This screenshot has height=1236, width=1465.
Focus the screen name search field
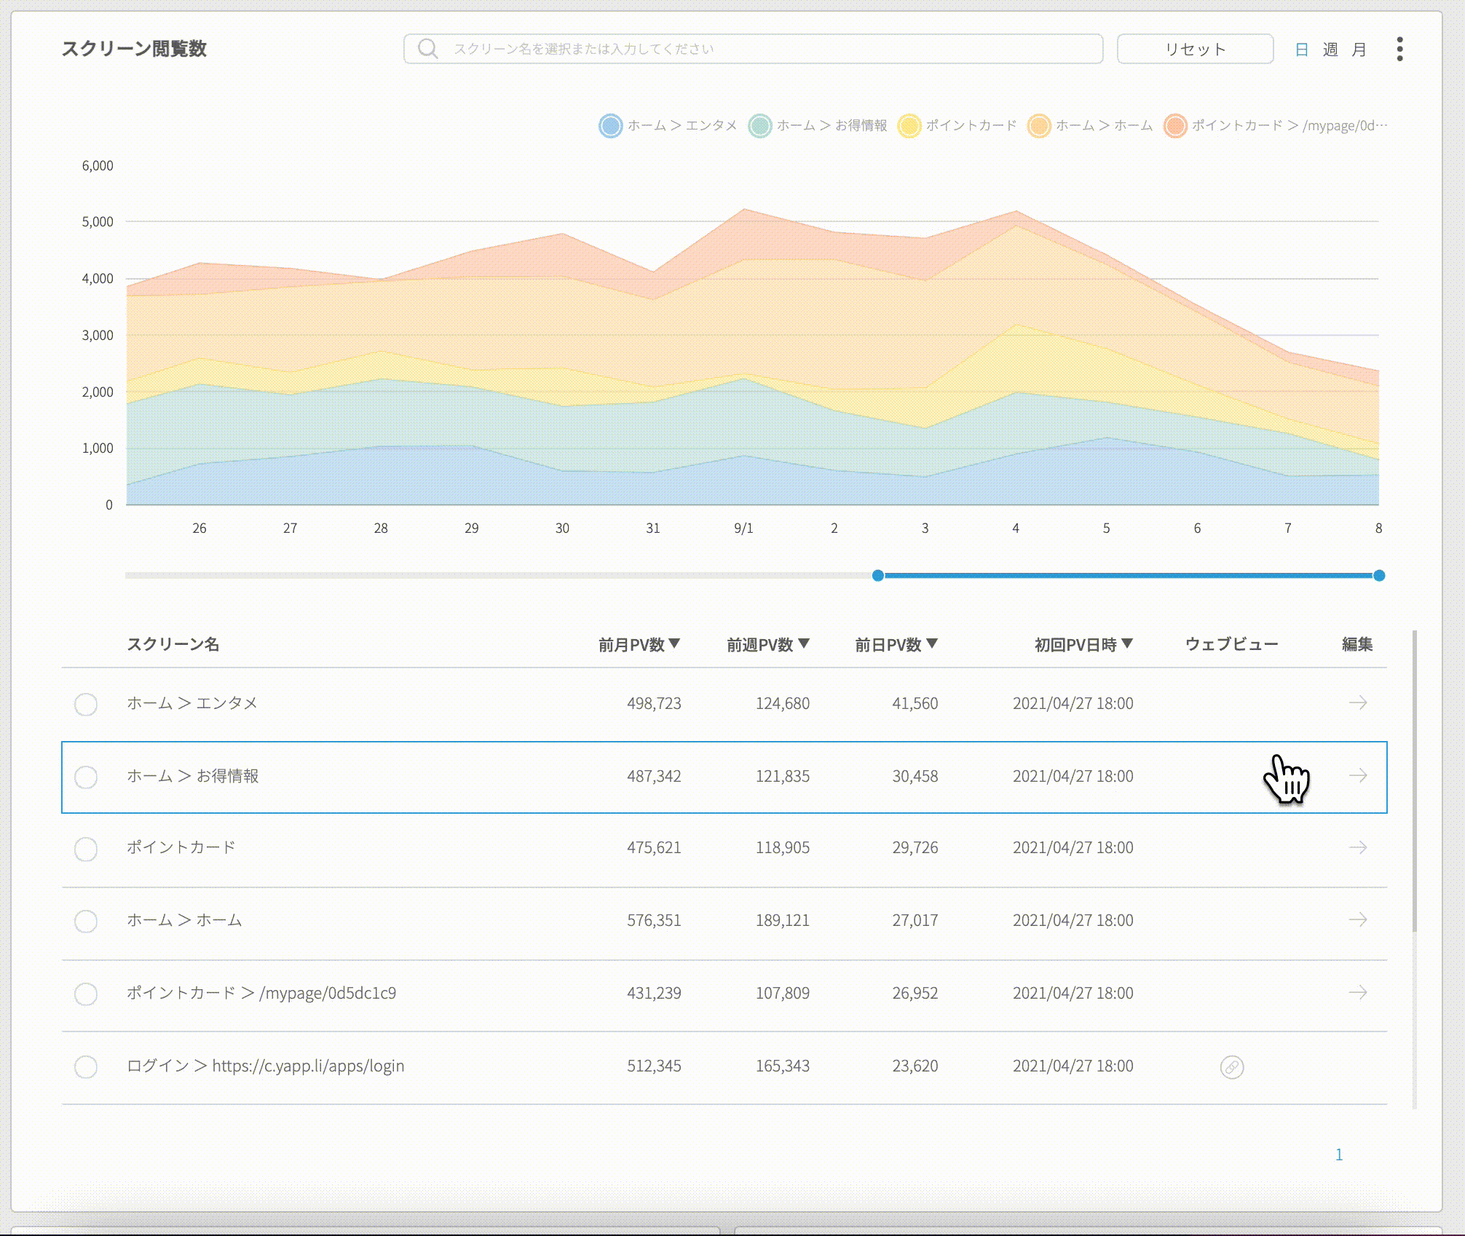coord(753,49)
